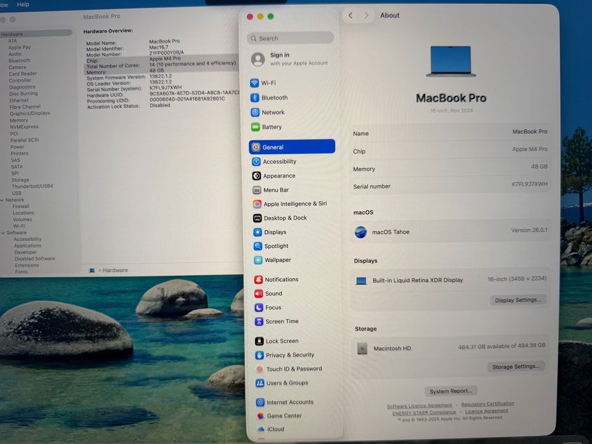
Task: Click the serial number K7FL9J7XWH in About
Action: point(529,184)
